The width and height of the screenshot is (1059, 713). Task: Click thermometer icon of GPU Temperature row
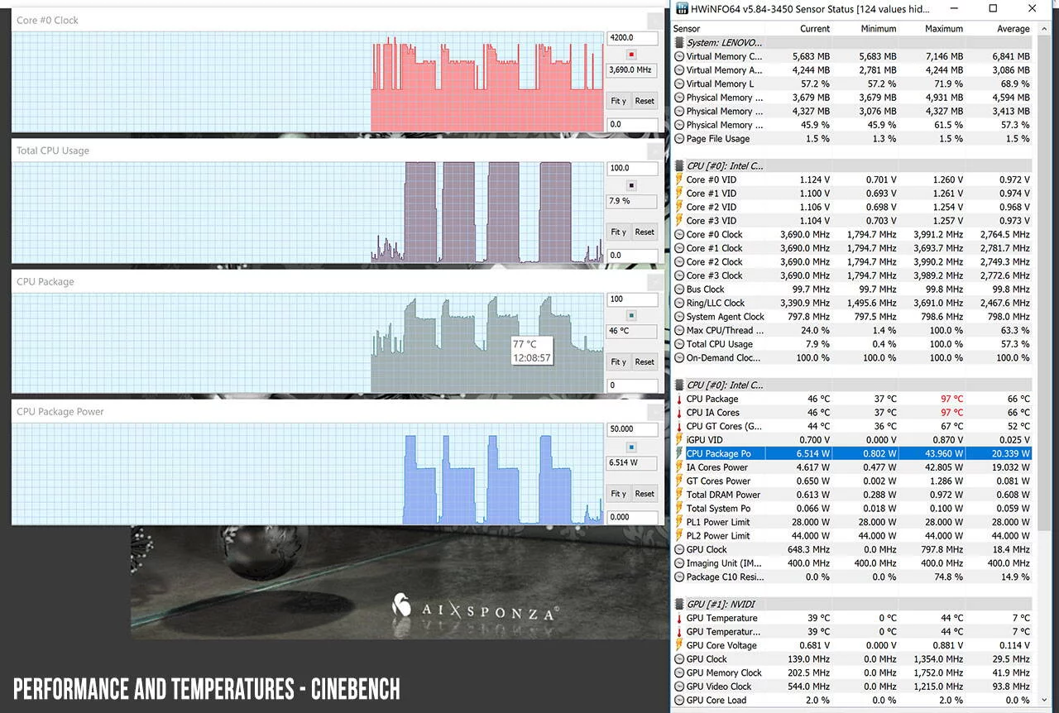pyautogui.click(x=679, y=618)
